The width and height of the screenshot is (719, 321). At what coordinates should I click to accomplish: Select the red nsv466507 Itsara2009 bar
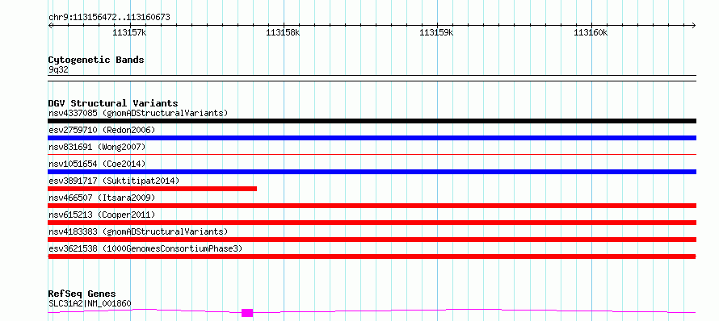click(x=372, y=206)
